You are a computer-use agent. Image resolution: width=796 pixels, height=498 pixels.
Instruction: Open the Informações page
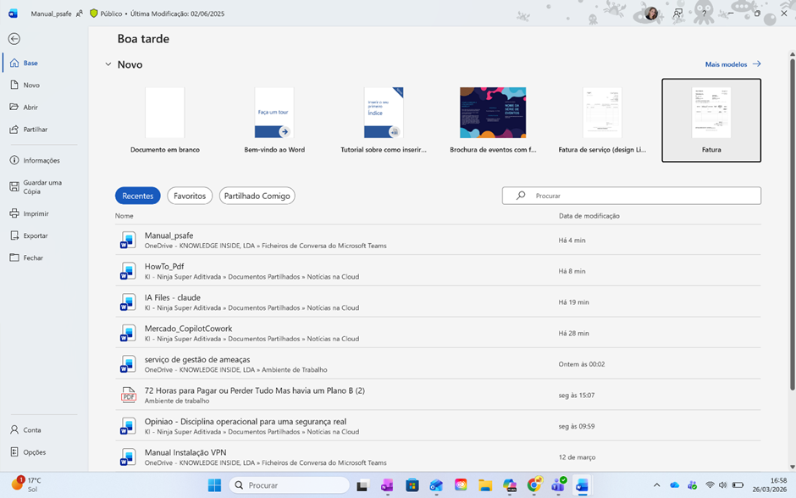pos(41,160)
